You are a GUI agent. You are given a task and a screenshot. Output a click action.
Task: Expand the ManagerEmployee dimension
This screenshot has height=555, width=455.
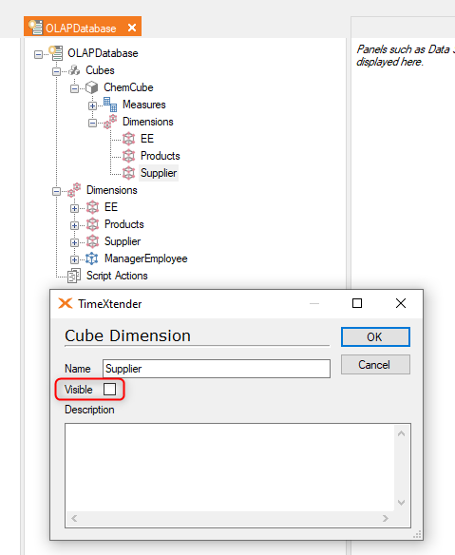74,259
